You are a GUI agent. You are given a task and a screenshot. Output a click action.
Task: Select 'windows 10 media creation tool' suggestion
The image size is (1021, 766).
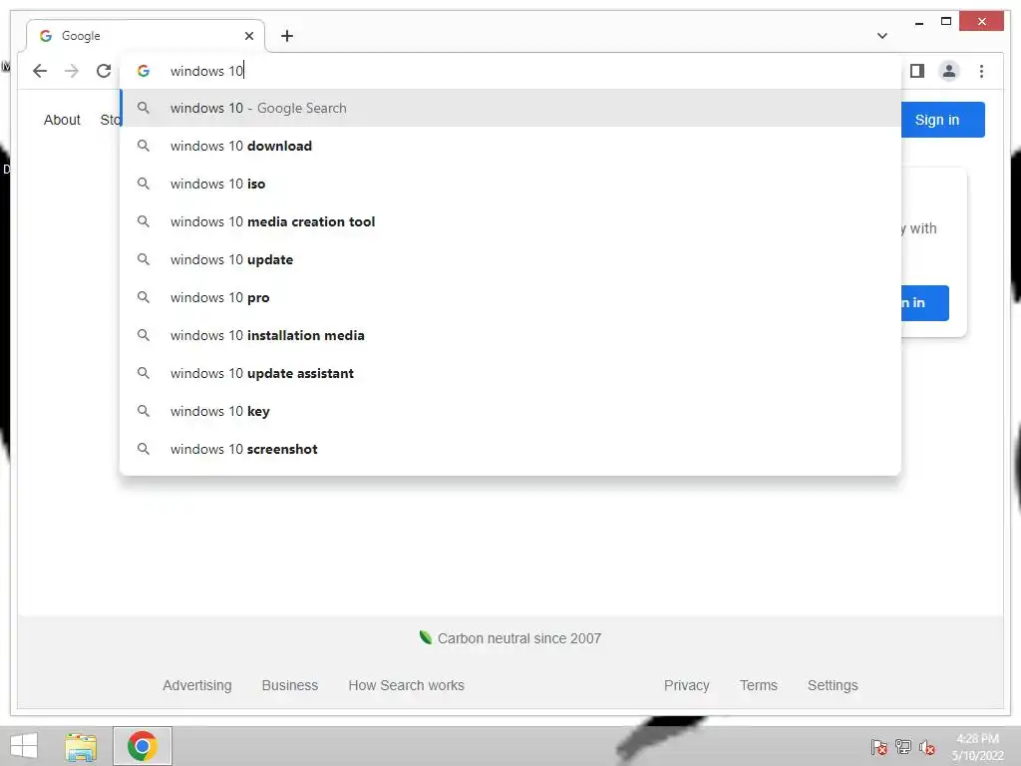(x=511, y=221)
